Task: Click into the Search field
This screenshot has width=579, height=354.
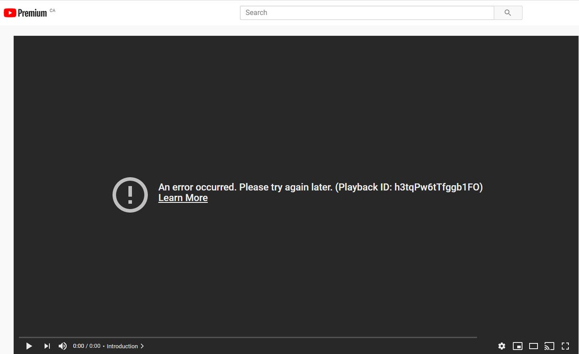Action: [x=367, y=13]
